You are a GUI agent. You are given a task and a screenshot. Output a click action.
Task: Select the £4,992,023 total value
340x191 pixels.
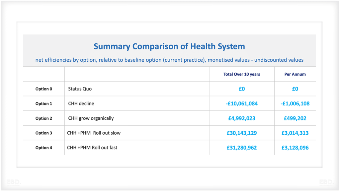[x=242, y=118]
